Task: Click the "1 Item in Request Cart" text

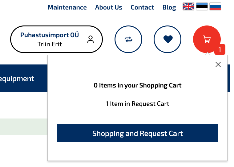Action: pos(137,104)
